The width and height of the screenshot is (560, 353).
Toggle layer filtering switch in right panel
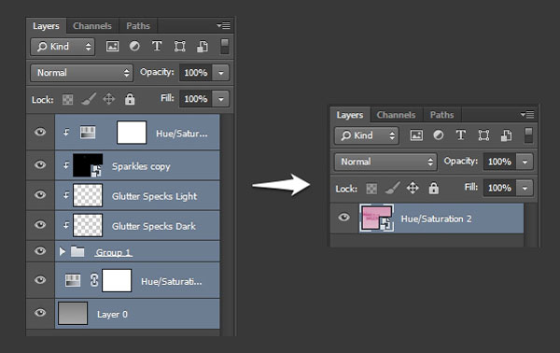(x=528, y=135)
